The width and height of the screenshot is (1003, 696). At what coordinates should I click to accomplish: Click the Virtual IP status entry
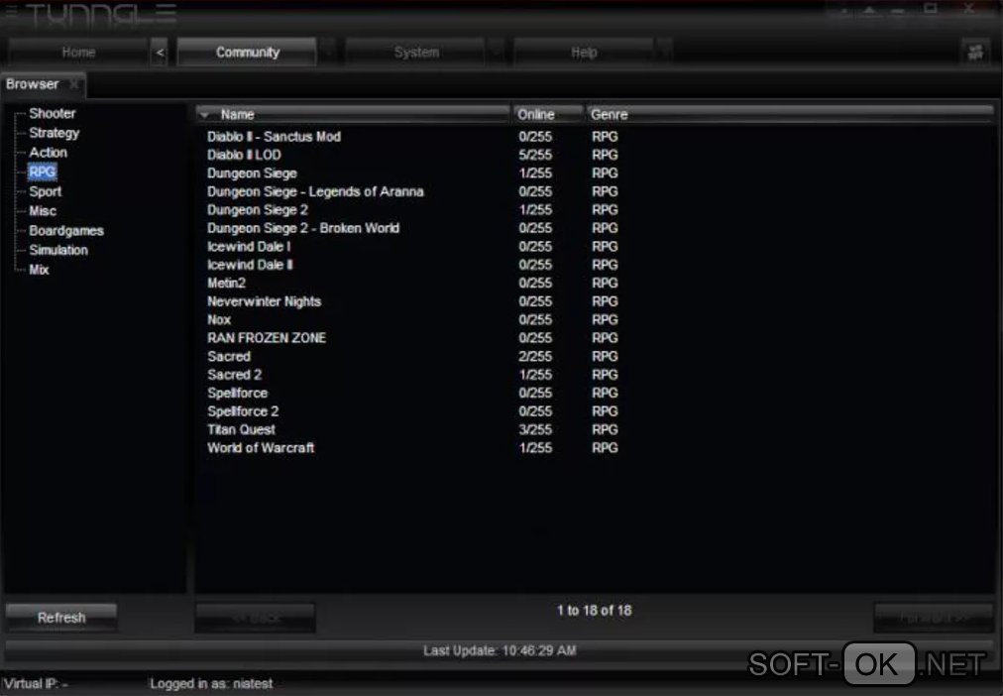point(36,684)
